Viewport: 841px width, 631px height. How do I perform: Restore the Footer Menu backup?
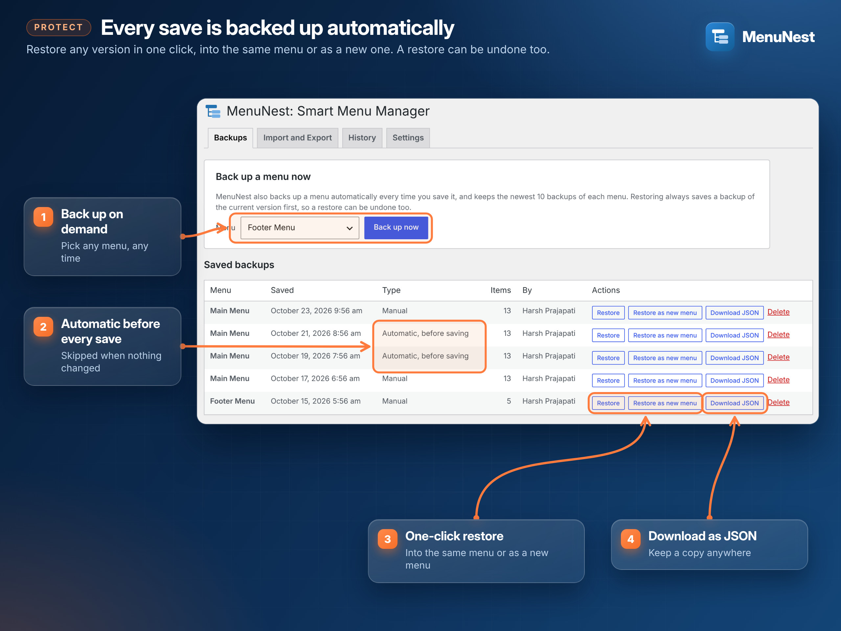pyautogui.click(x=608, y=403)
